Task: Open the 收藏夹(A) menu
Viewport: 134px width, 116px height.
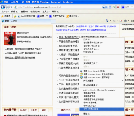Action: pyautogui.click(x=35, y=12)
